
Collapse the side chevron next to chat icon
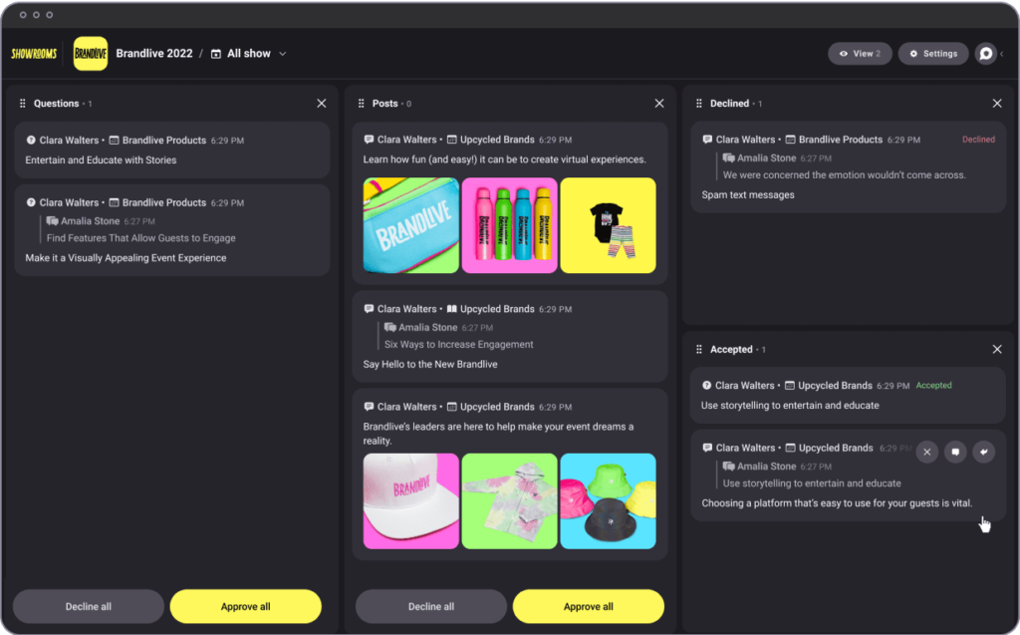(1002, 54)
